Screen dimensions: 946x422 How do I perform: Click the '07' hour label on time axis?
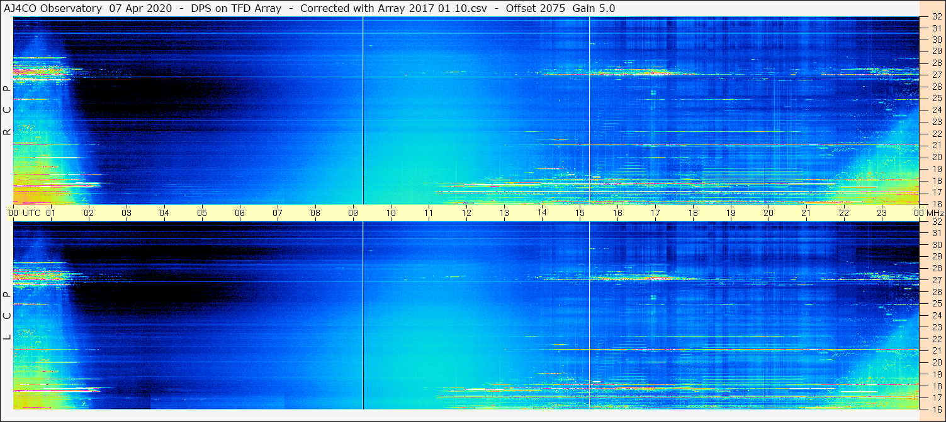pyautogui.click(x=278, y=213)
